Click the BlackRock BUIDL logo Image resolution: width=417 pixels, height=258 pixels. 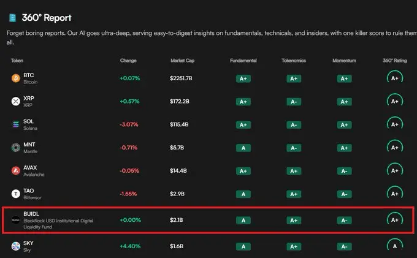[16, 220]
